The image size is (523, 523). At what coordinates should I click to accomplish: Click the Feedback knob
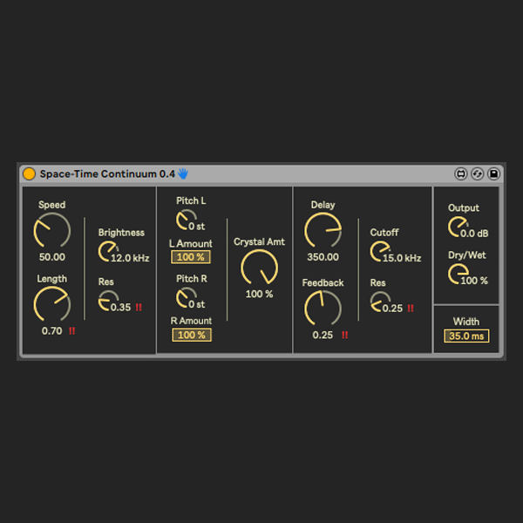click(x=323, y=309)
